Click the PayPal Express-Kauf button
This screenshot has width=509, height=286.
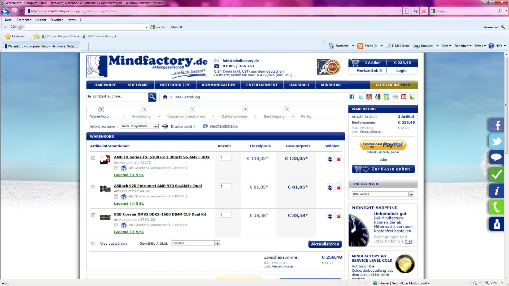pos(383,145)
